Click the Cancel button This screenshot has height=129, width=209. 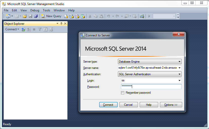[129, 105]
